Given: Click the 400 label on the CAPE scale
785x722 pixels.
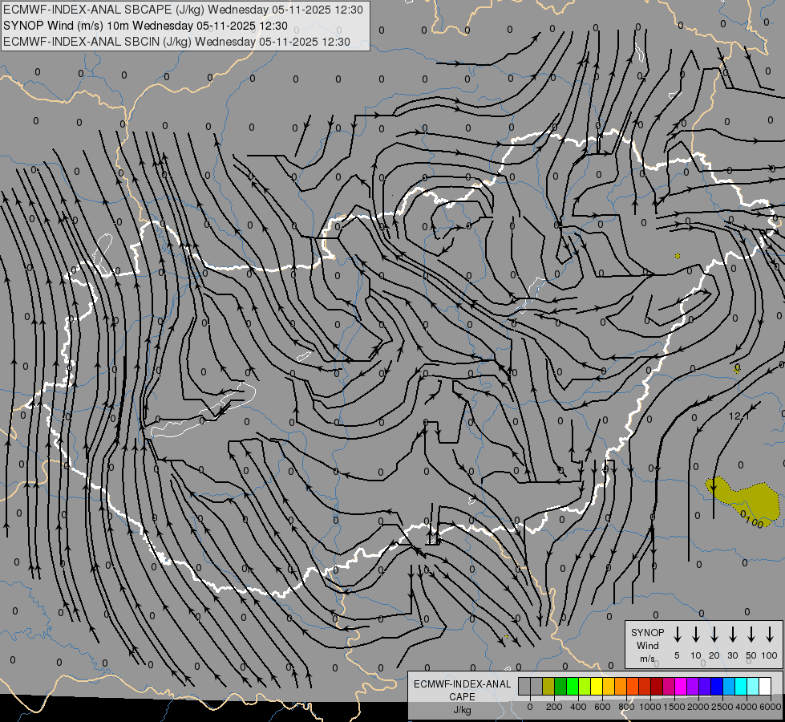Looking at the screenshot, I should click(x=578, y=707).
